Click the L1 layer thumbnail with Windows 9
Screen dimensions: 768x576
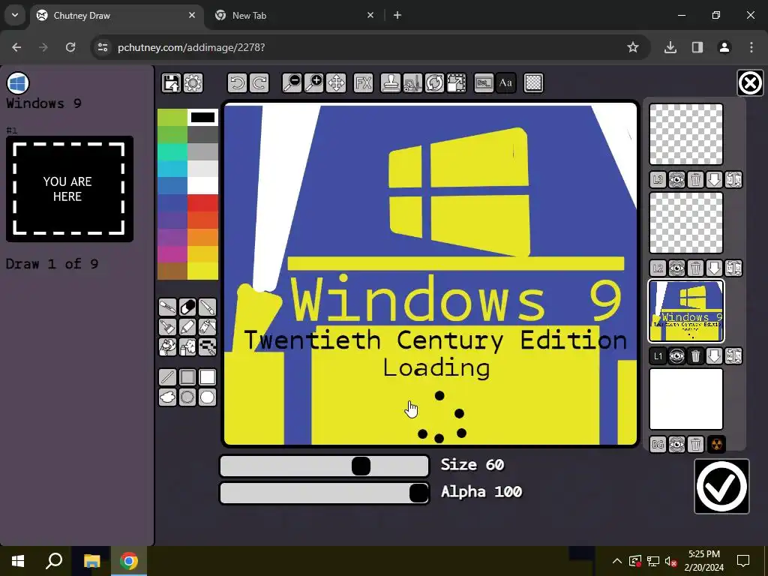tap(686, 311)
